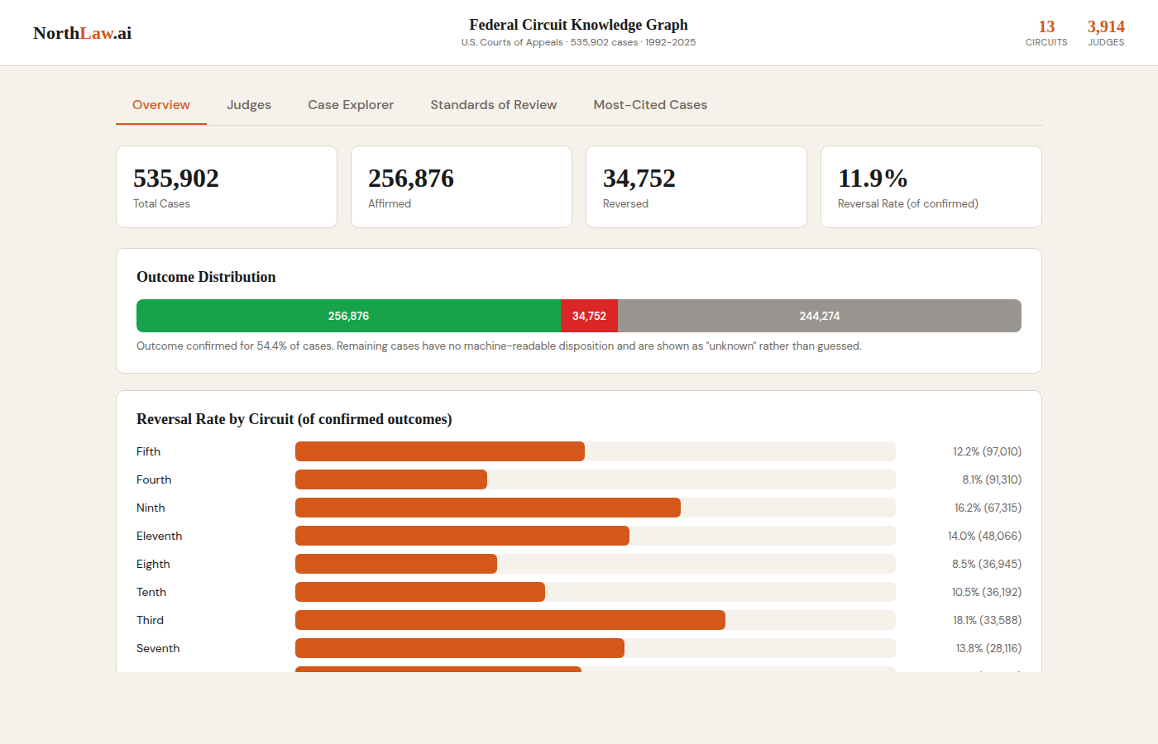Click the Tenth circuit reversal bar

click(420, 592)
